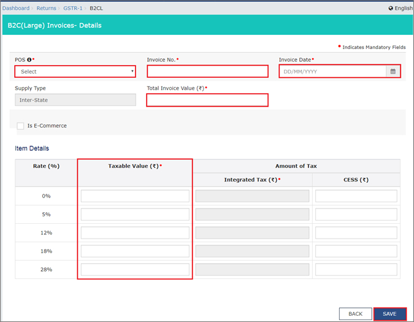Click the 28% rate cell
414x322 pixels.
(46, 269)
